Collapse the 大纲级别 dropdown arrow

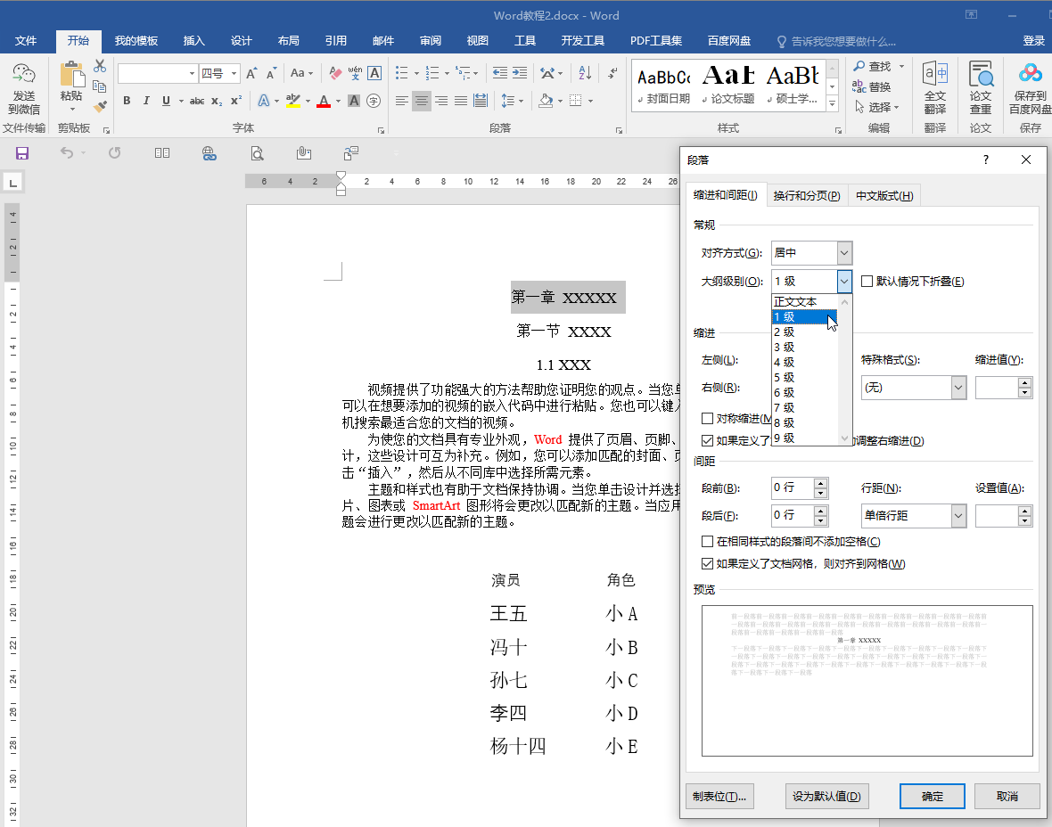[844, 282]
